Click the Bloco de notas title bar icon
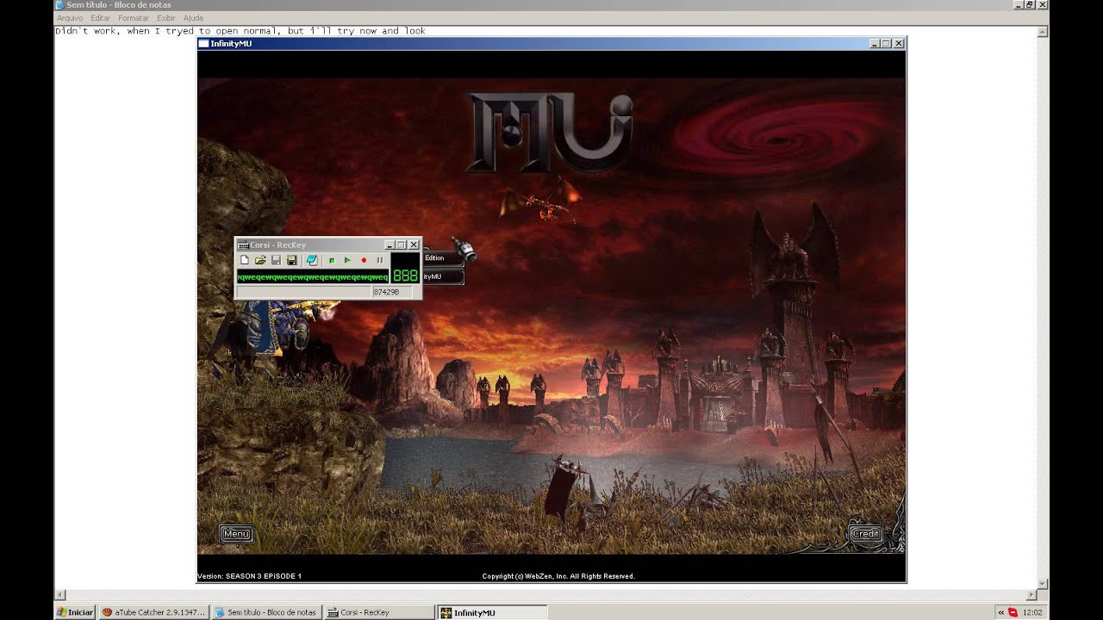Viewport: 1103px width, 620px height. click(x=60, y=5)
